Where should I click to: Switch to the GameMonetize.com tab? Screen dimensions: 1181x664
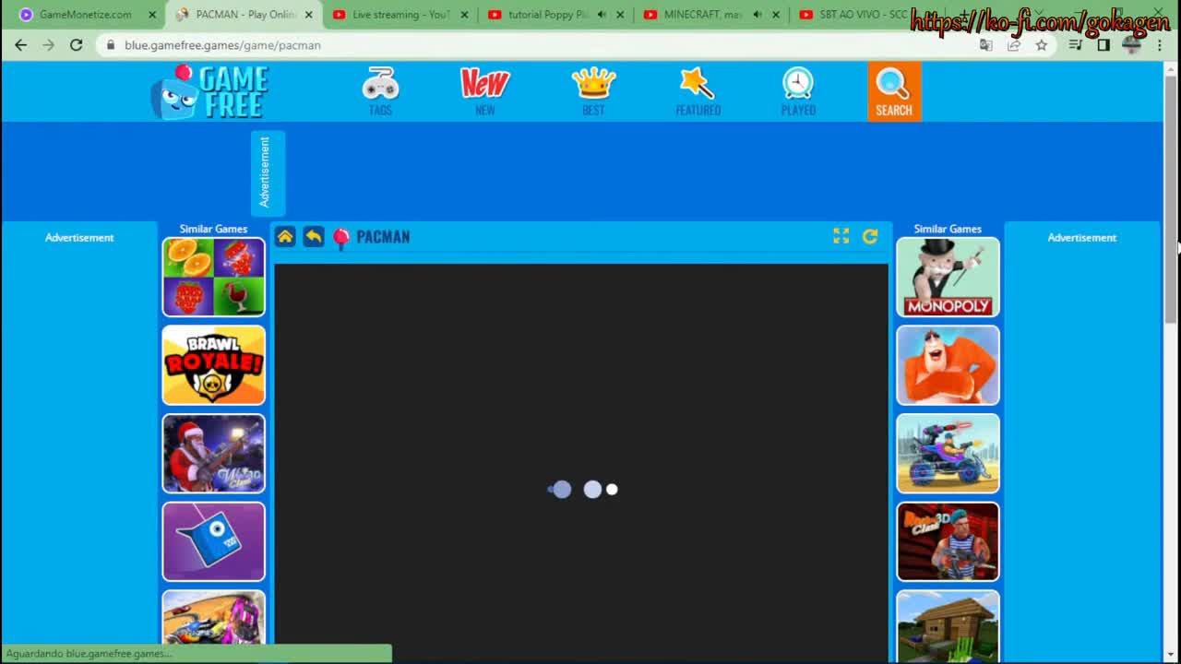(x=86, y=15)
